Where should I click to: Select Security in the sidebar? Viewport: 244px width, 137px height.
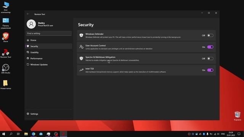point(49,46)
